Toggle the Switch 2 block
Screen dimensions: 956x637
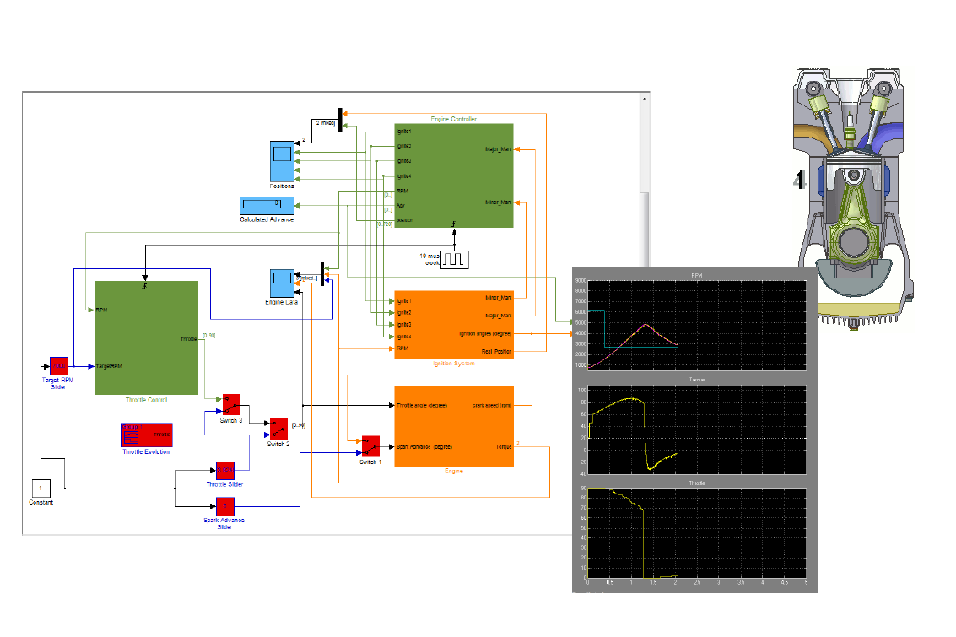tap(278, 426)
